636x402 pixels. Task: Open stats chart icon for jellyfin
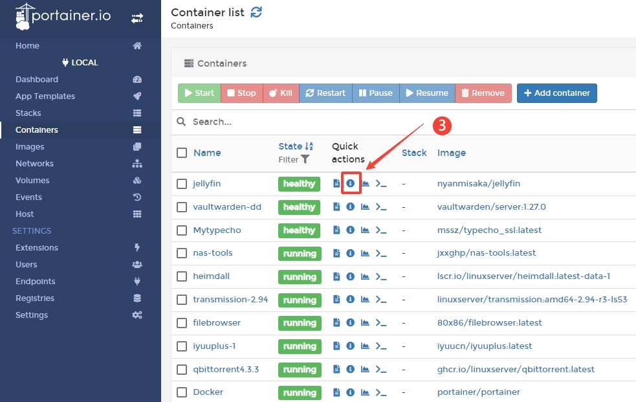coord(365,183)
